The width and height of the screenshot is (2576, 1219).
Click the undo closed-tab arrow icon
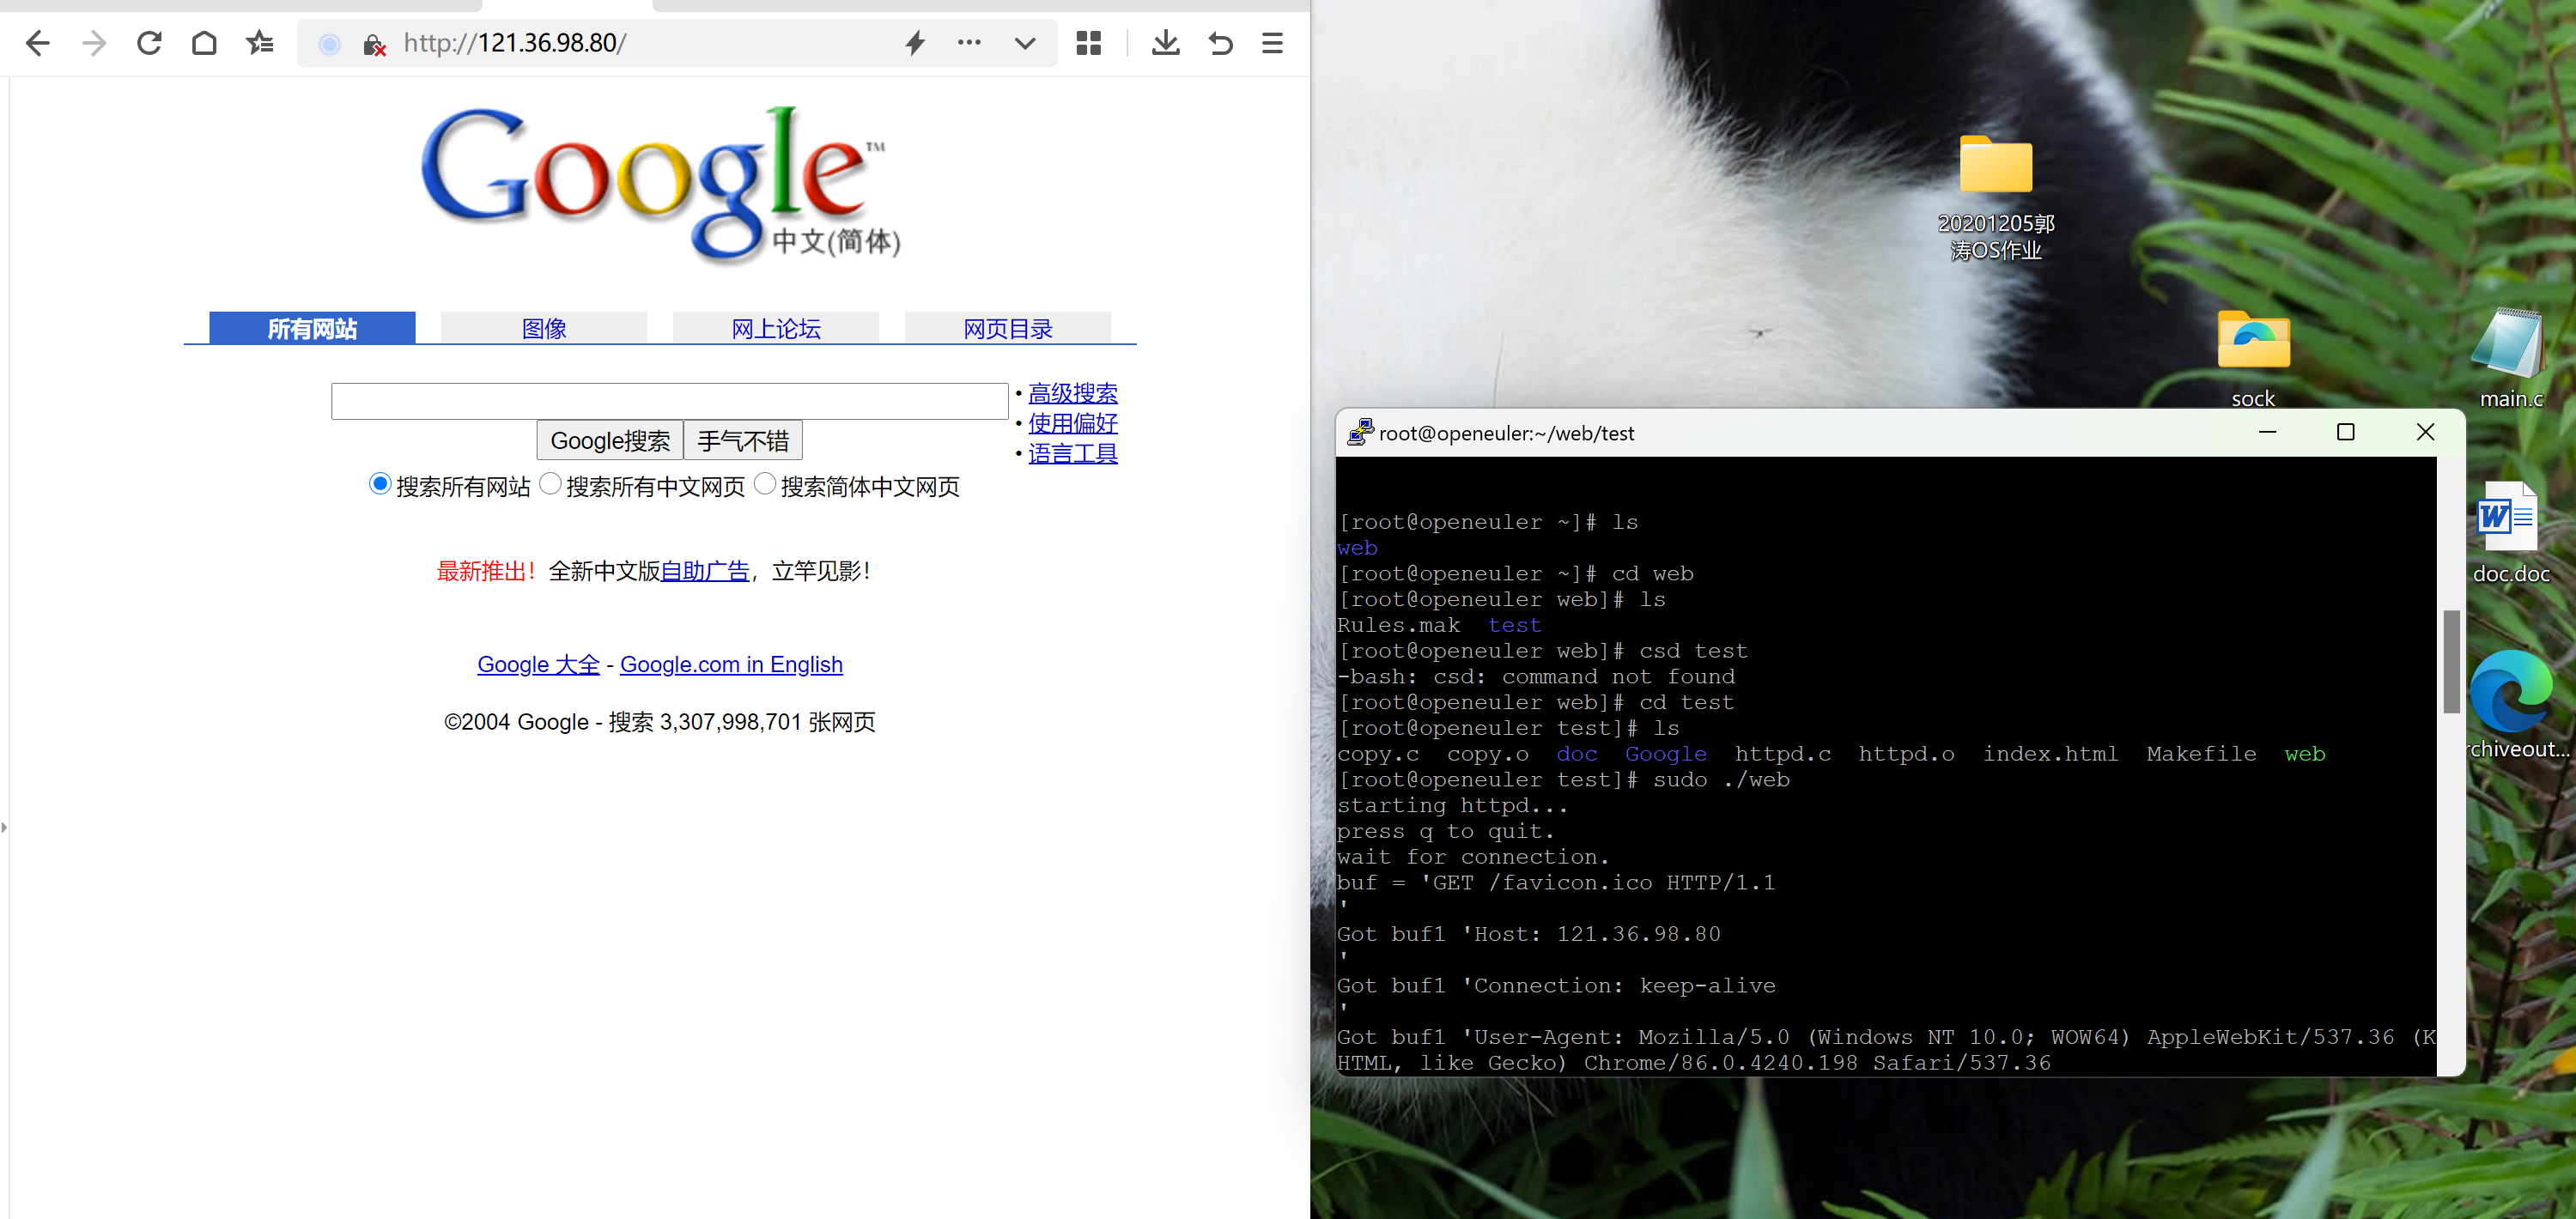1220,43
